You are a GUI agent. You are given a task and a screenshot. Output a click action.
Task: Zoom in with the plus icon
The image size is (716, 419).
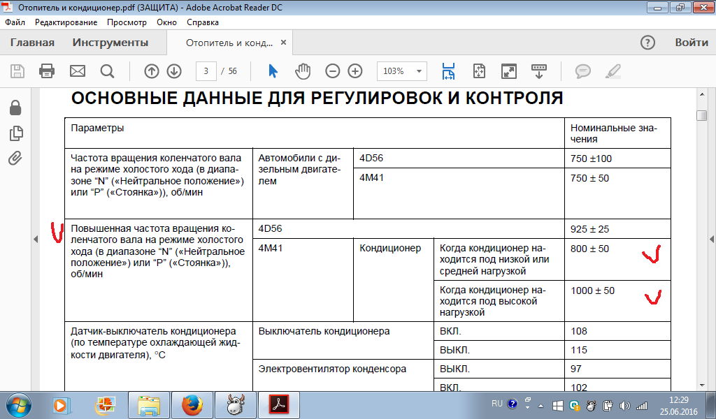tap(355, 71)
